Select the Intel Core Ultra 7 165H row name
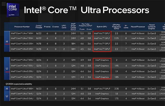Image resolution: width=165 pixels, height=106 pixels. [22, 33]
